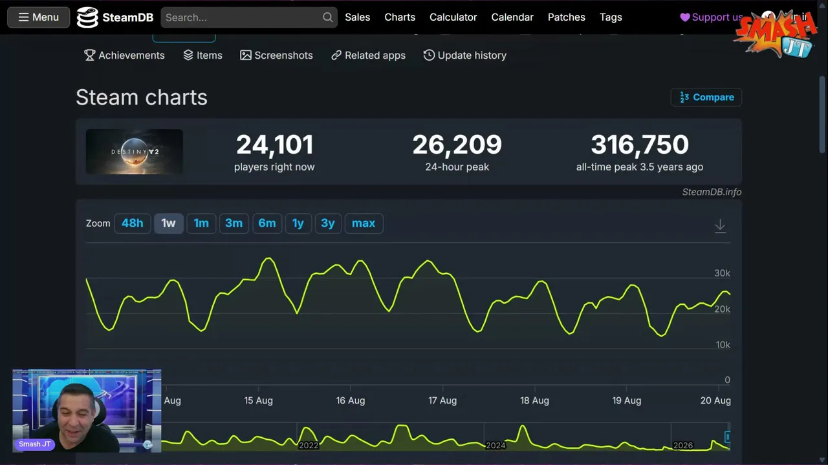Click the 2022 marker in chart navigator
Screen dimensions: 828x465
coord(309,446)
